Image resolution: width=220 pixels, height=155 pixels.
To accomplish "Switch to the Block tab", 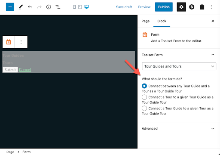I will (162, 21).
